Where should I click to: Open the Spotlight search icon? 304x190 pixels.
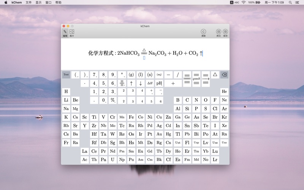point(290,3)
